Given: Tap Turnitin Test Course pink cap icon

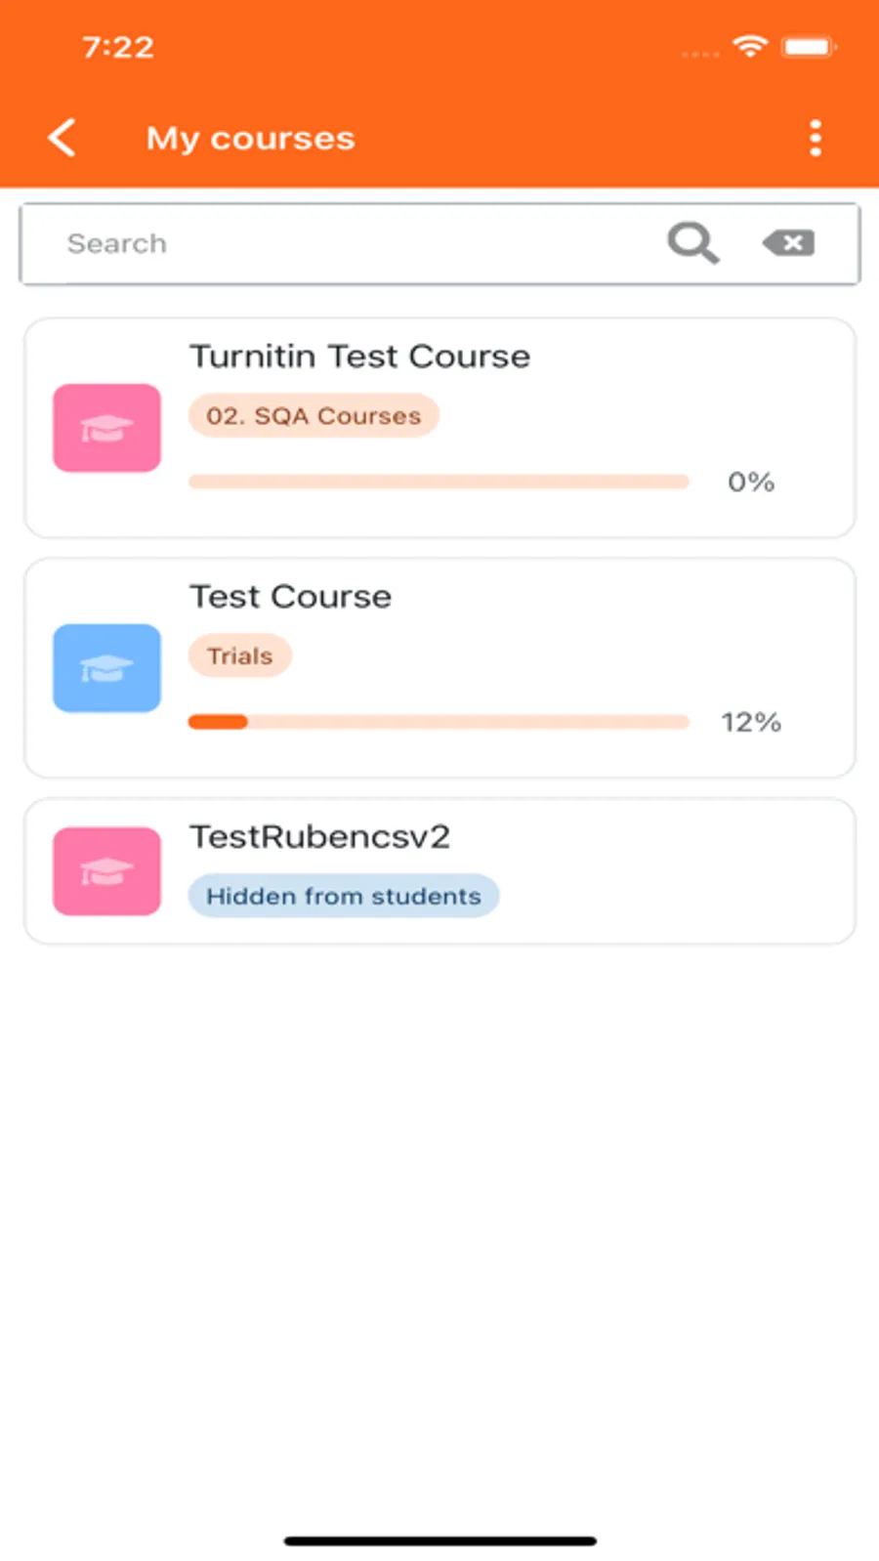Looking at the screenshot, I should point(106,428).
